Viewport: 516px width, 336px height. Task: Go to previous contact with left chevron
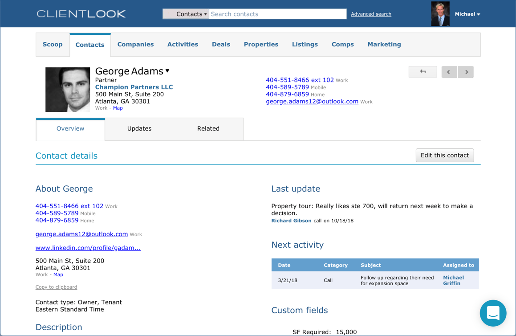449,72
